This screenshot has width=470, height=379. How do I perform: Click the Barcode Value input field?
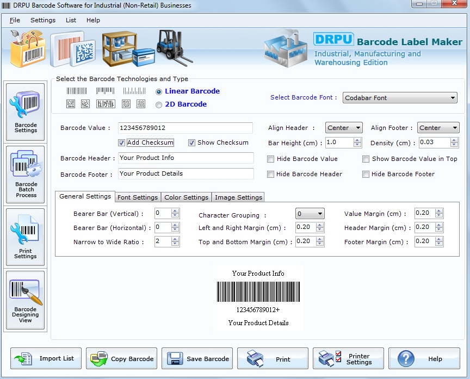tap(185, 128)
